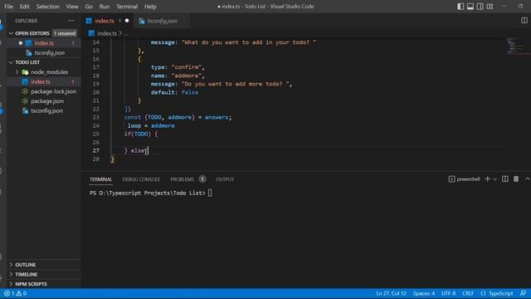The width and height of the screenshot is (531, 299).
Task: Toggle secondary side bar layout icon
Action: coord(480,7)
